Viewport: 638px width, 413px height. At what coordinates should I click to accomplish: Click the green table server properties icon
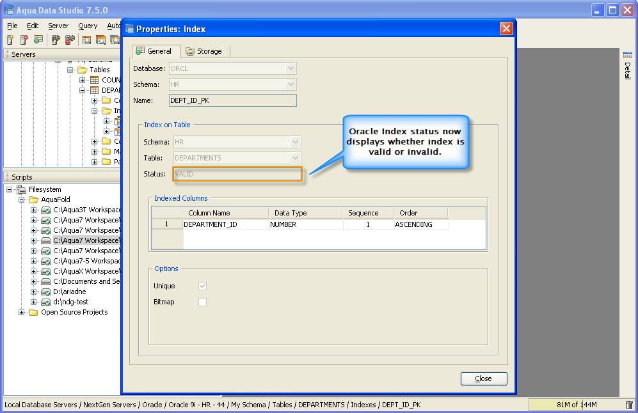38,40
